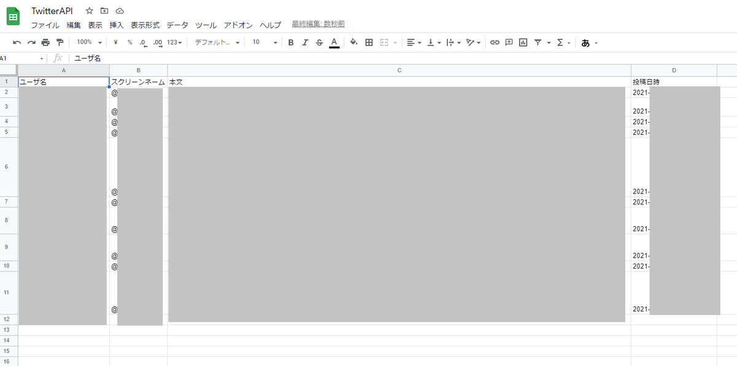Open the アドオン menu

tap(238, 25)
